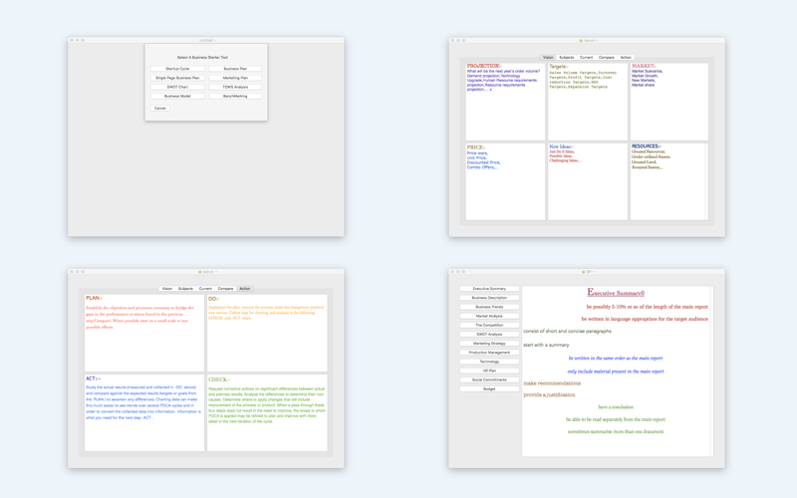Switch to the Compare tab in the top-right window

coord(607,58)
